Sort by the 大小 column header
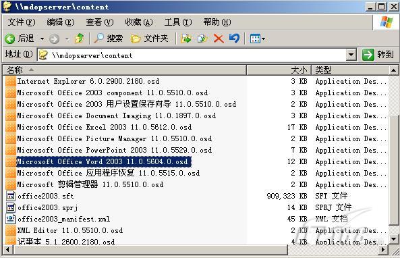This screenshot has width=400, height=258. [x=279, y=70]
